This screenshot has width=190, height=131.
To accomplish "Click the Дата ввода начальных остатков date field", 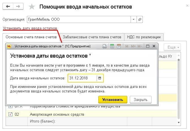I will (x=82, y=78).
